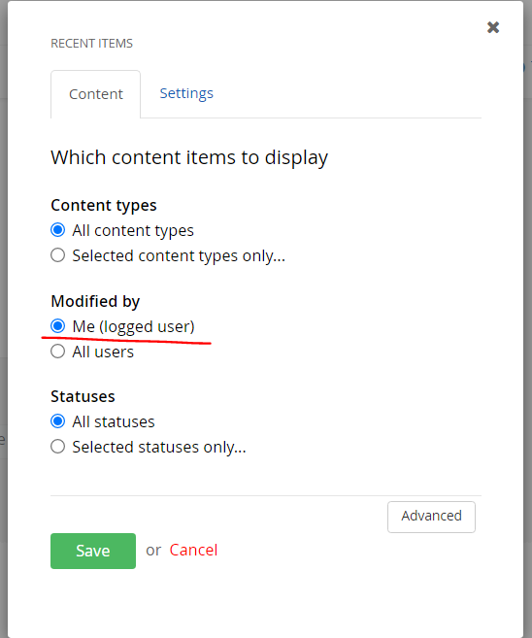The width and height of the screenshot is (532, 638).
Task: Select All content types radio button
Action: click(57, 230)
